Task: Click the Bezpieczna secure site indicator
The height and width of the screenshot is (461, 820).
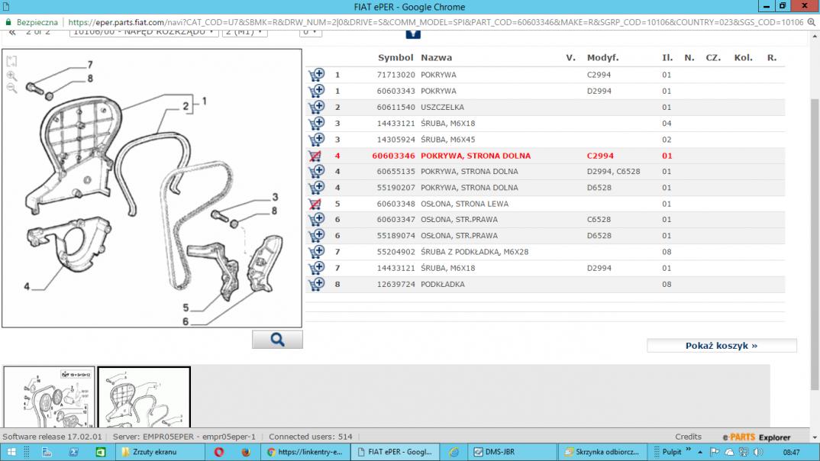Action: (31, 22)
